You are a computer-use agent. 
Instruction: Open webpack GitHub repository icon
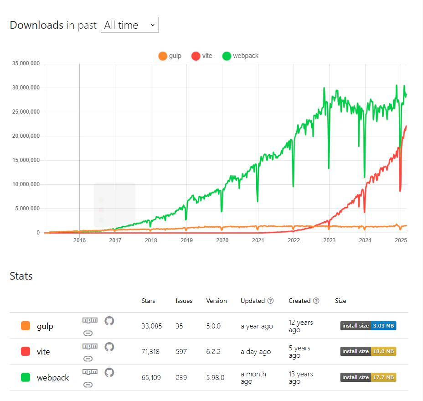tap(109, 372)
